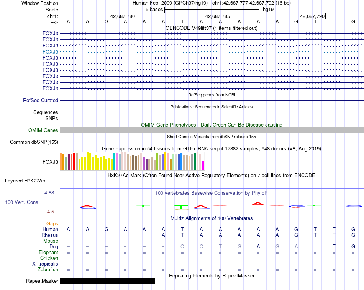Viewport: 364px width, 290px height.
Task: Select the Rhesus alignment row label
Action: [50, 235]
